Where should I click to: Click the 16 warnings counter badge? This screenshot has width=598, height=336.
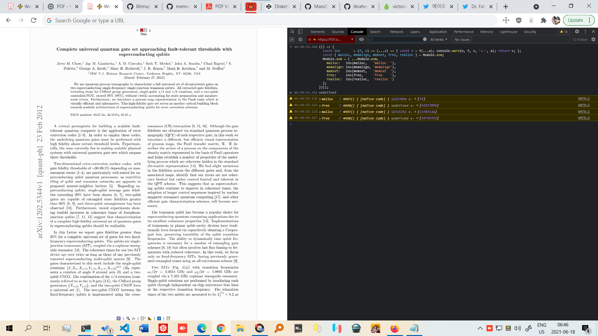(564, 32)
